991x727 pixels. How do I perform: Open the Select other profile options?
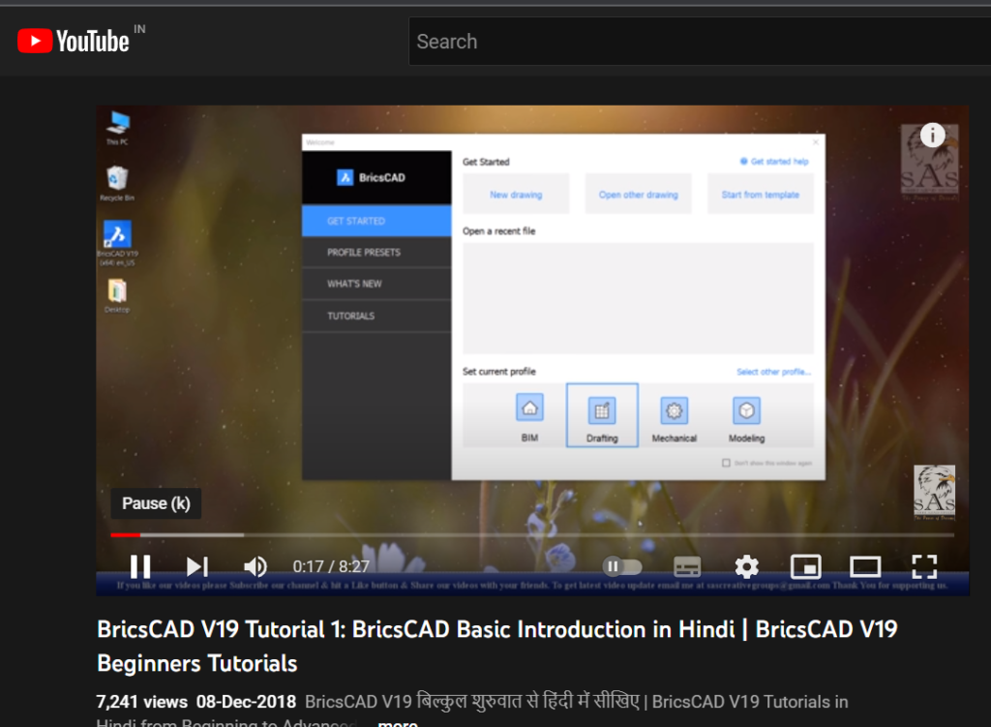[775, 371]
